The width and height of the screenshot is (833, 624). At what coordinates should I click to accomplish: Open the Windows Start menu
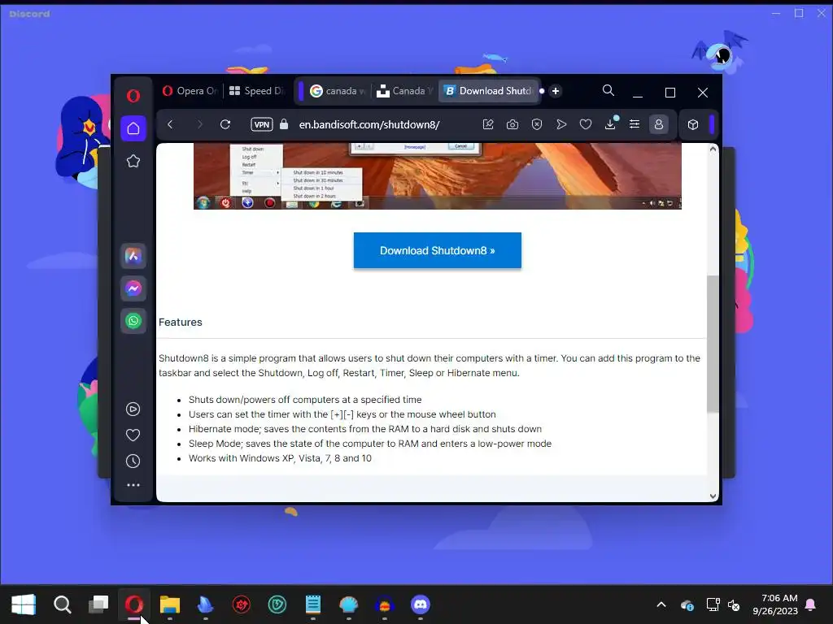coord(24,604)
